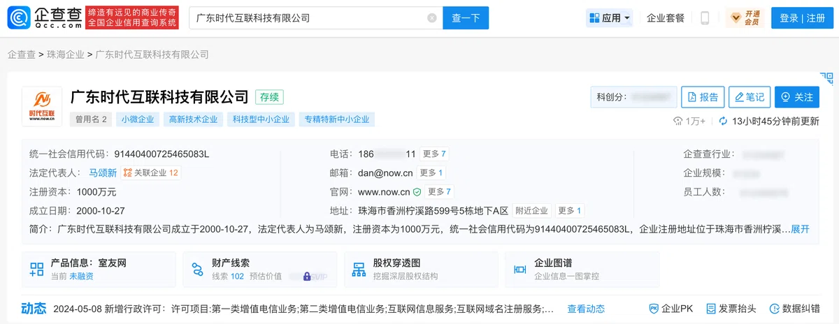
Task: Click the locked VIP 预估价值 icon
Action: tap(307, 277)
